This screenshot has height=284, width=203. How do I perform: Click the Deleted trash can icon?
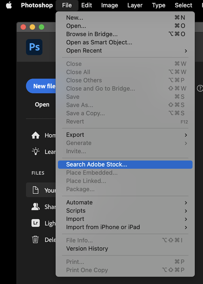(x=35, y=240)
